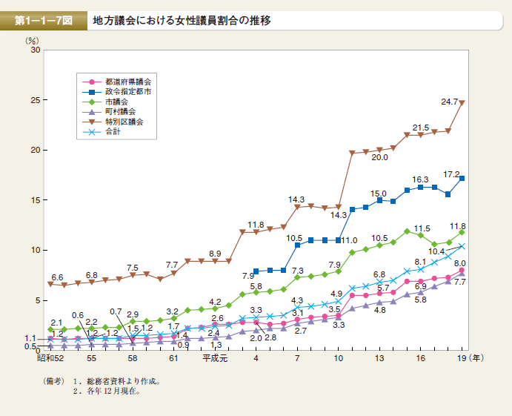Click the 4.2 data label
This screenshot has height=416, width=512.
[215, 302]
